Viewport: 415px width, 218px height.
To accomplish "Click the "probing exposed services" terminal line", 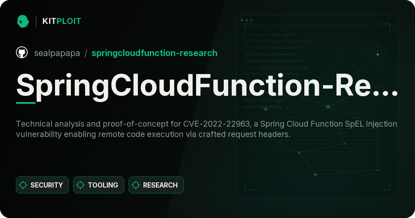I will [273, 61].
